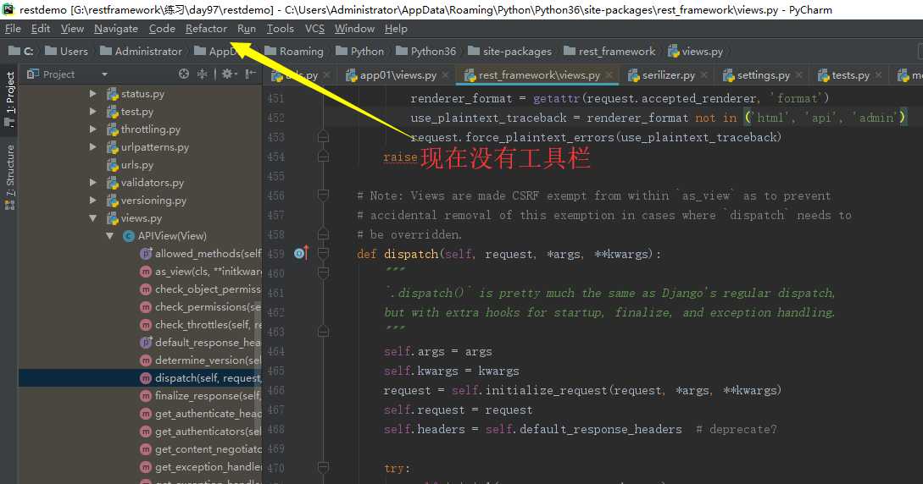Click the 'try:' statement on line 470
Image resolution: width=923 pixels, height=484 pixels.
397,468
